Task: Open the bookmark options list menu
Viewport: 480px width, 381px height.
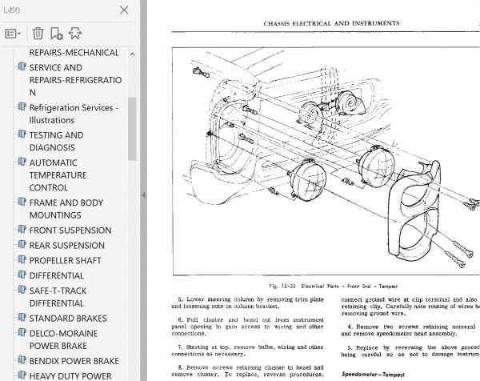Action: (x=13, y=34)
